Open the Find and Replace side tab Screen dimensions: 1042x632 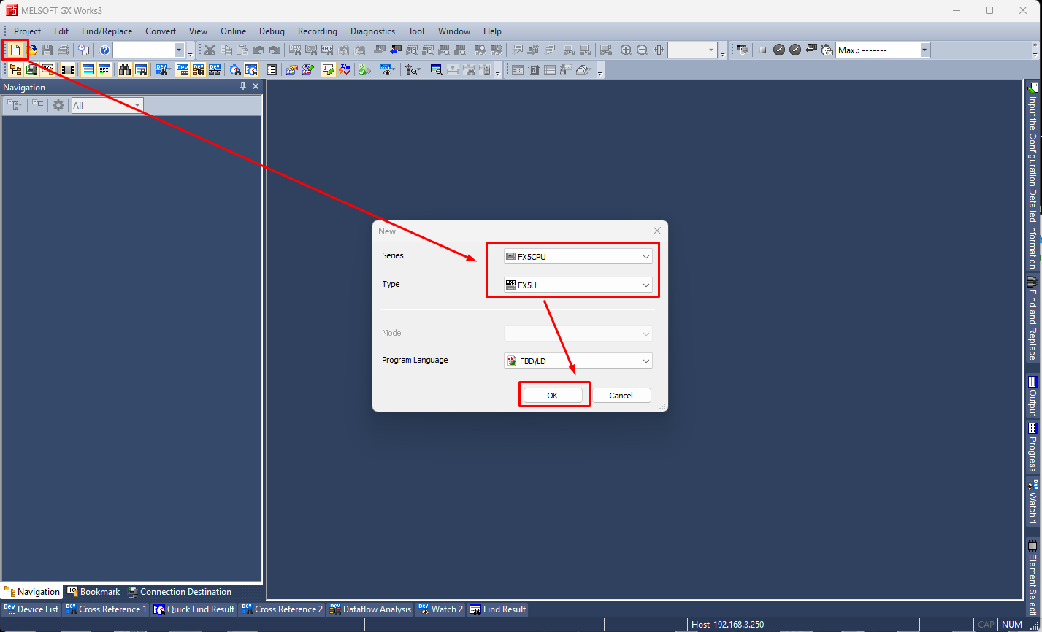point(1033,319)
